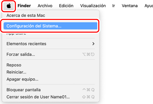This screenshot has width=153, height=104.
Task: Select Apagar equipo…
Action: [22, 79]
